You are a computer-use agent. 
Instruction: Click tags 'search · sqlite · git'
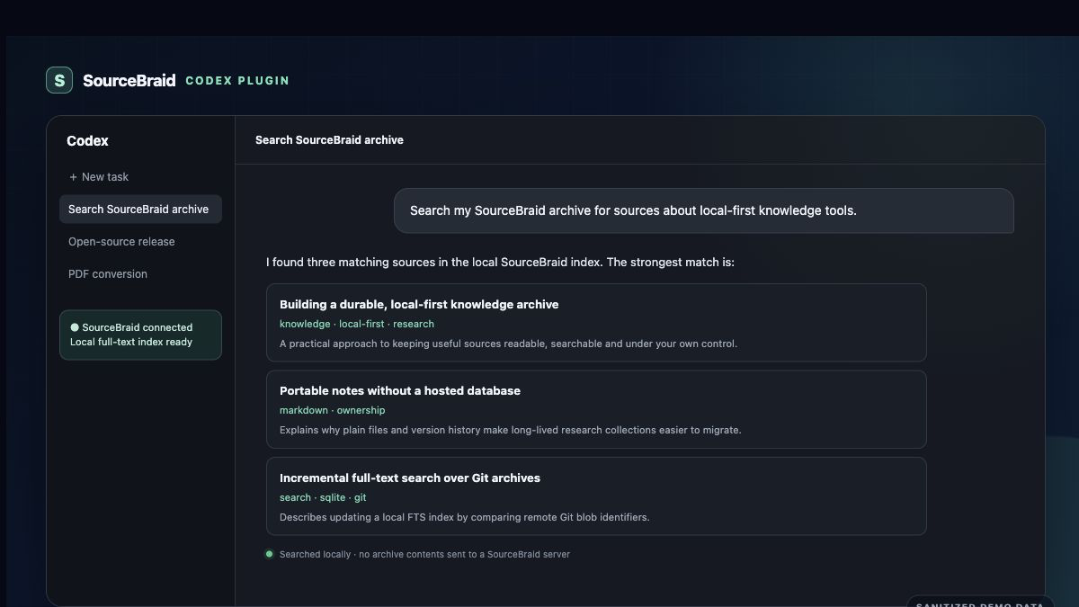click(x=323, y=497)
